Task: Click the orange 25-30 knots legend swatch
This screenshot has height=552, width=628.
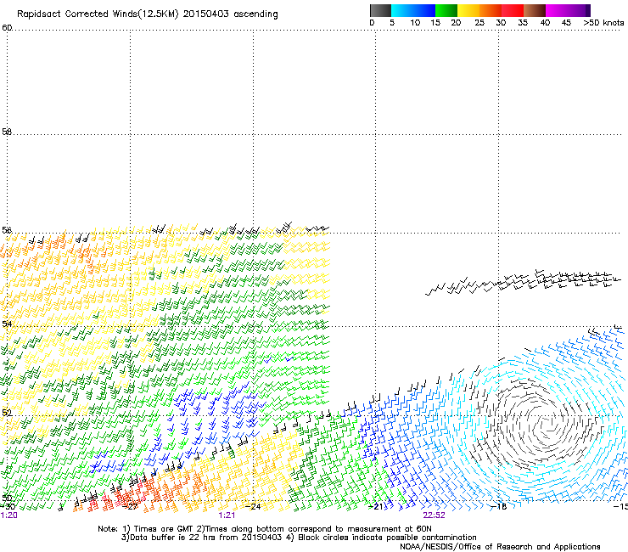Action: (491, 10)
